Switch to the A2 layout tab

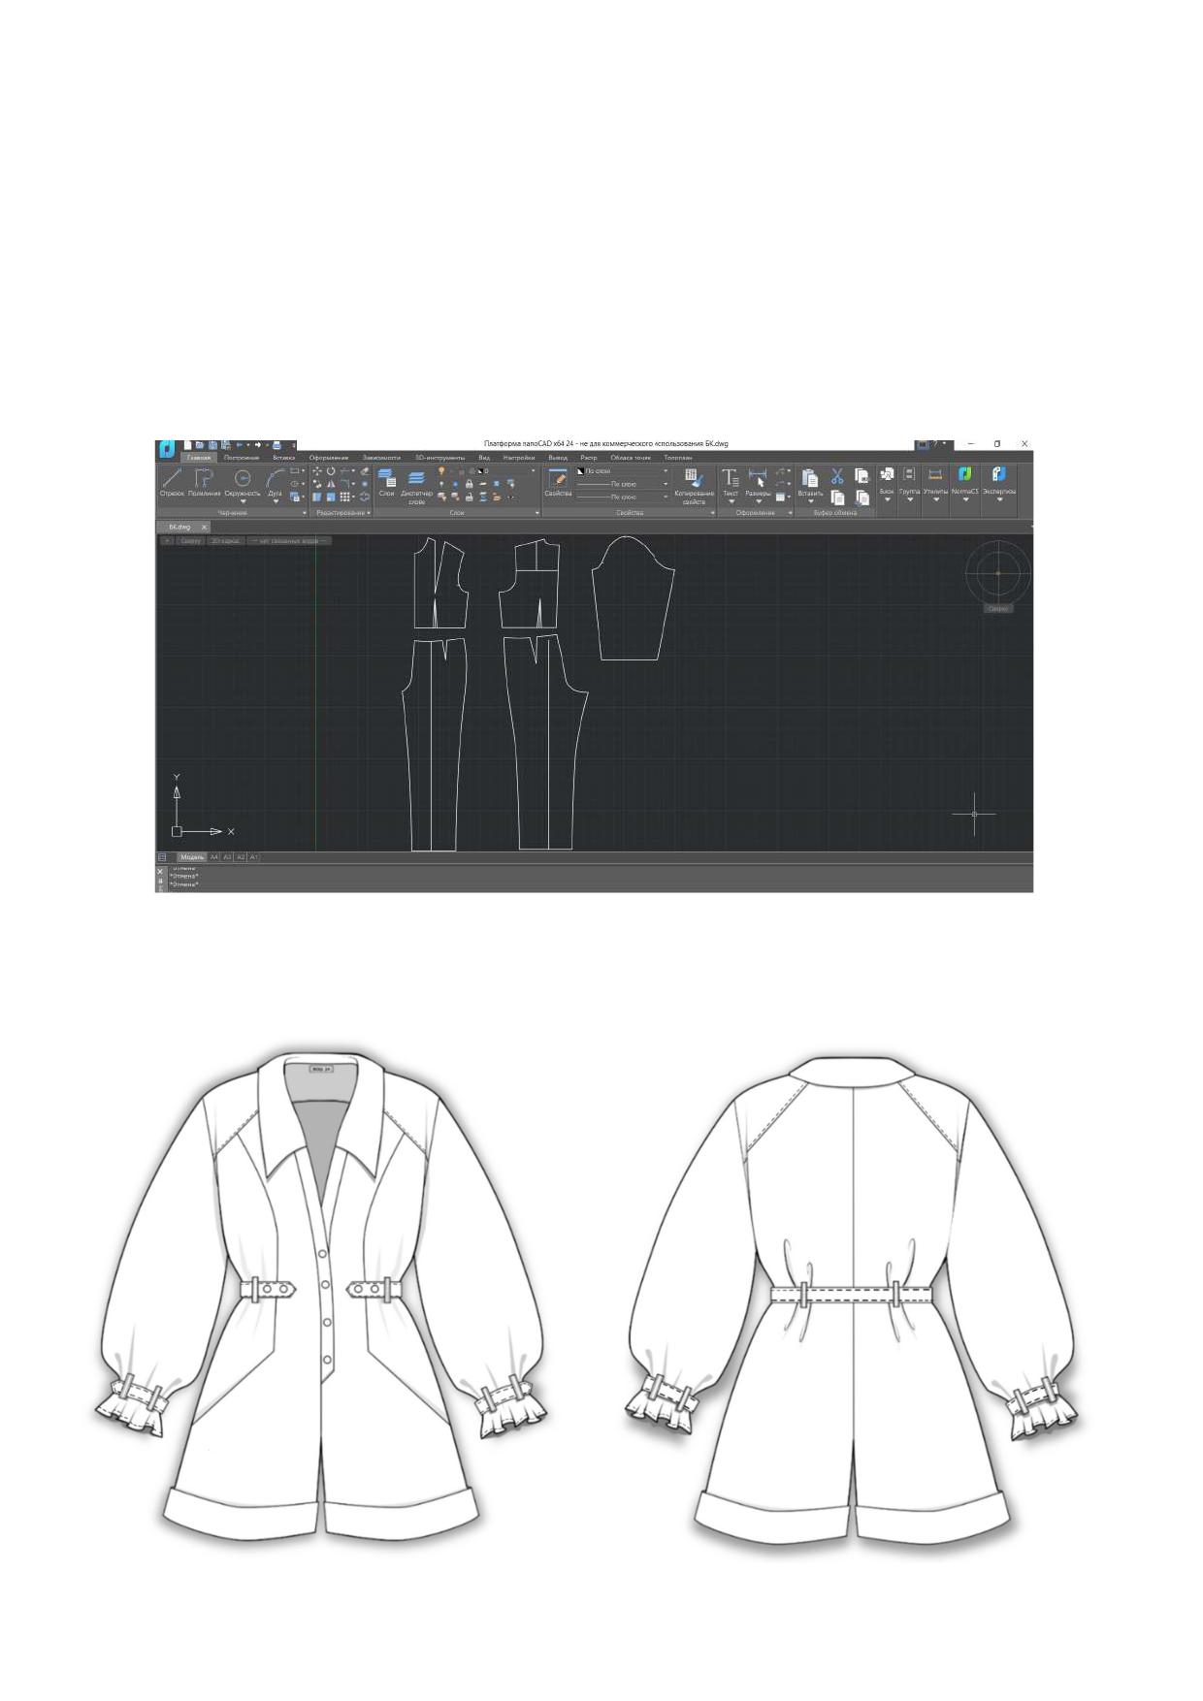[242, 857]
